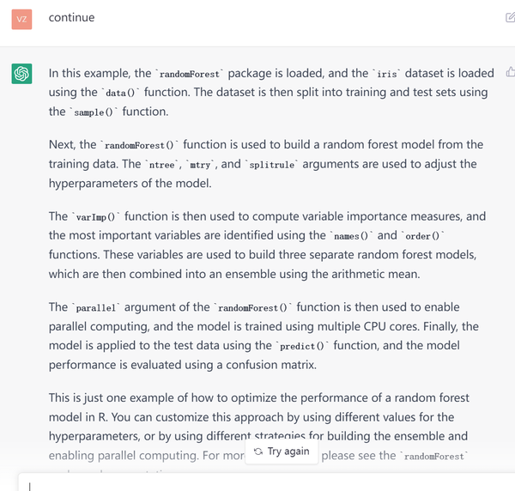Click the `predict()` inline code
Screen dimensions: 515x491
coord(305,346)
